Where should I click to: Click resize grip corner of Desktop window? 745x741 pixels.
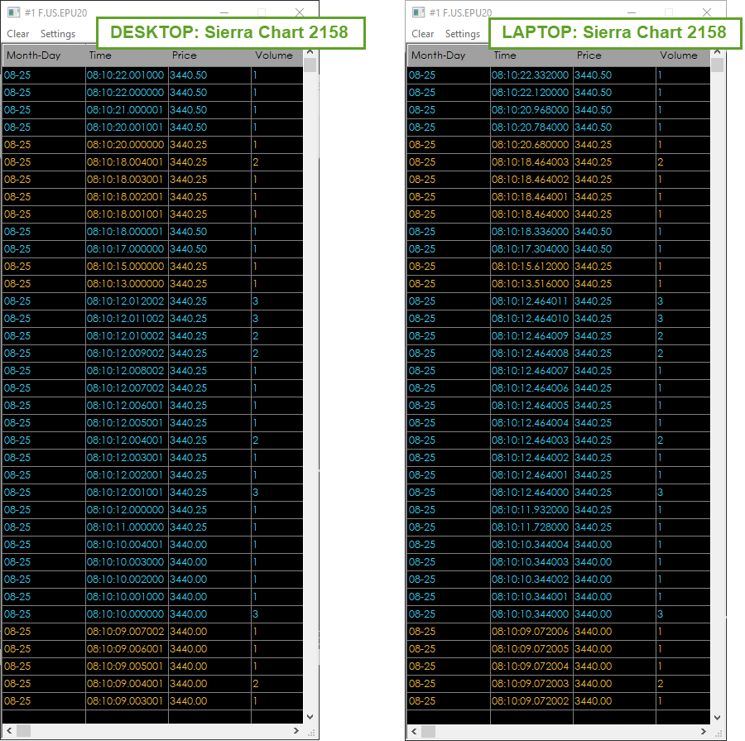coord(312,734)
